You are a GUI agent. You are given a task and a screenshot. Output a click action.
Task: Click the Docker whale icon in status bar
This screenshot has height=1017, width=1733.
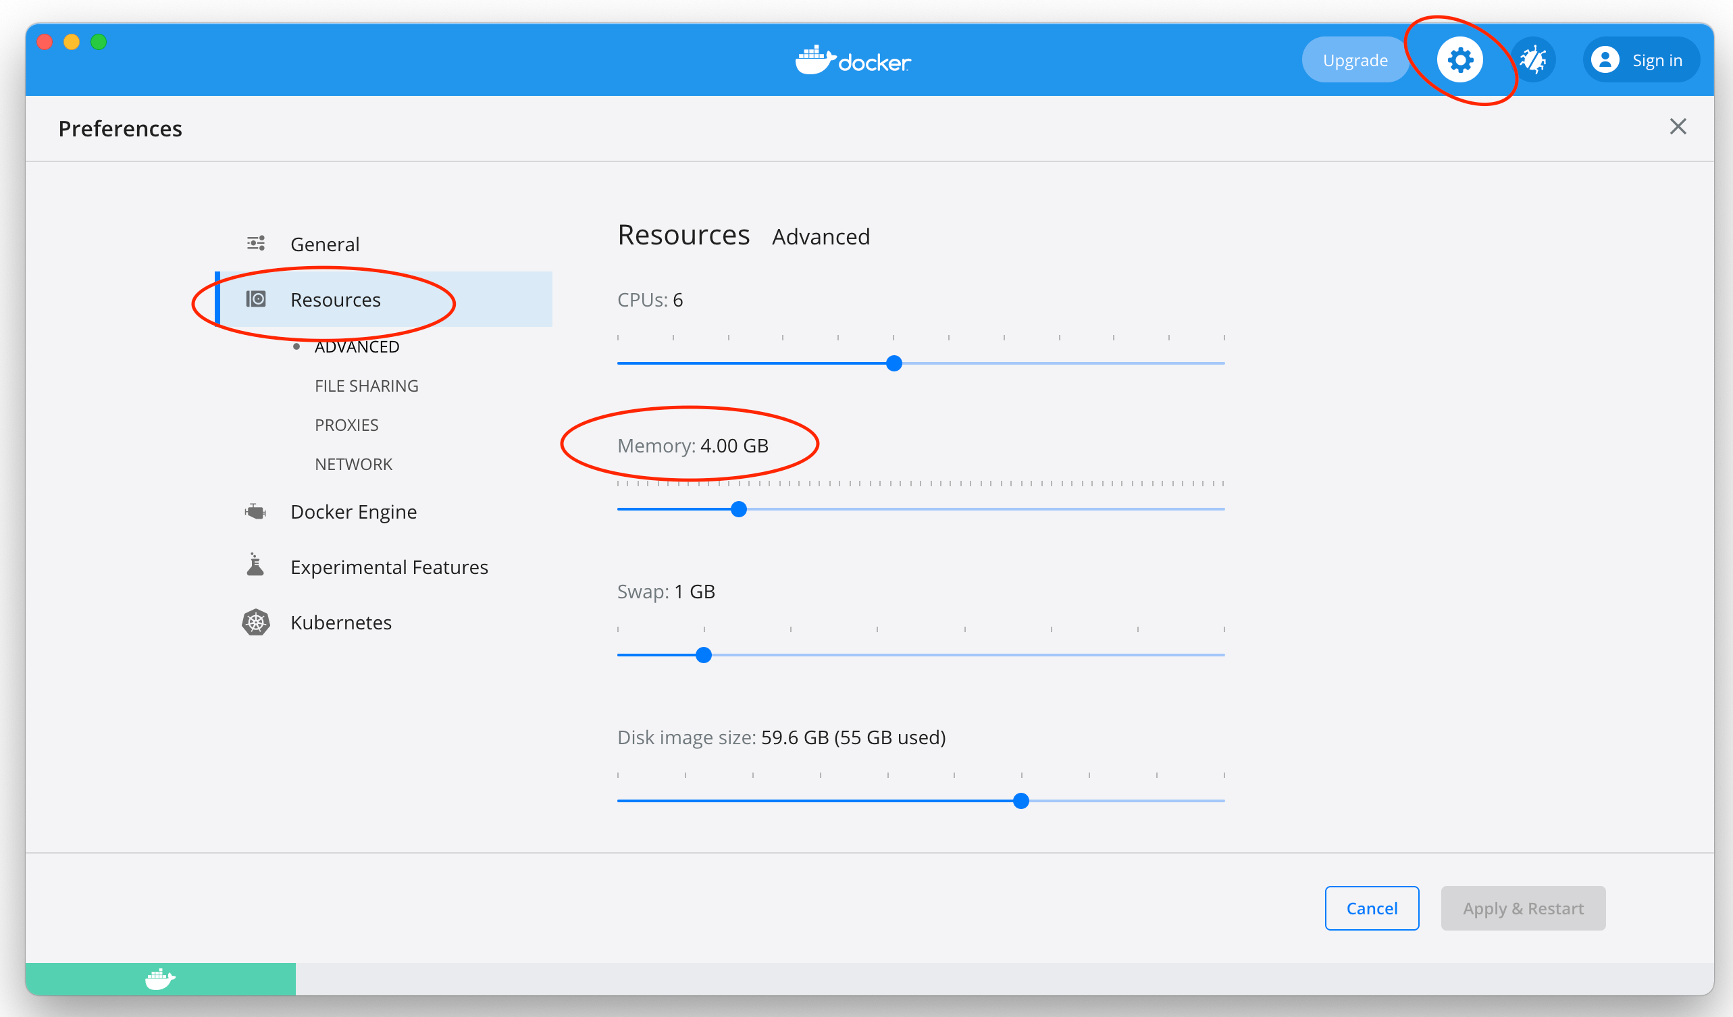pyautogui.click(x=160, y=979)
